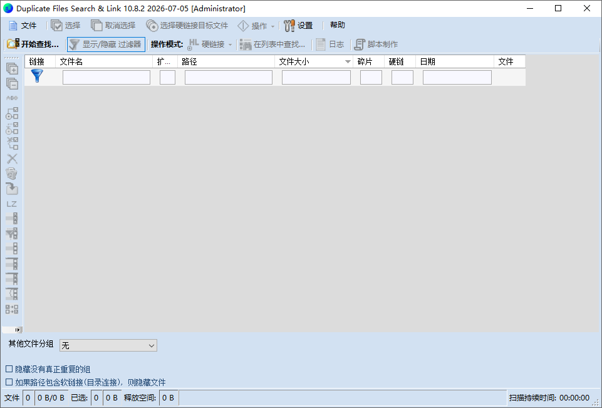Click the select-by-link tree icon with solid lines
Viewport: 602px width, 408px height.
click(x=12, y=113)
